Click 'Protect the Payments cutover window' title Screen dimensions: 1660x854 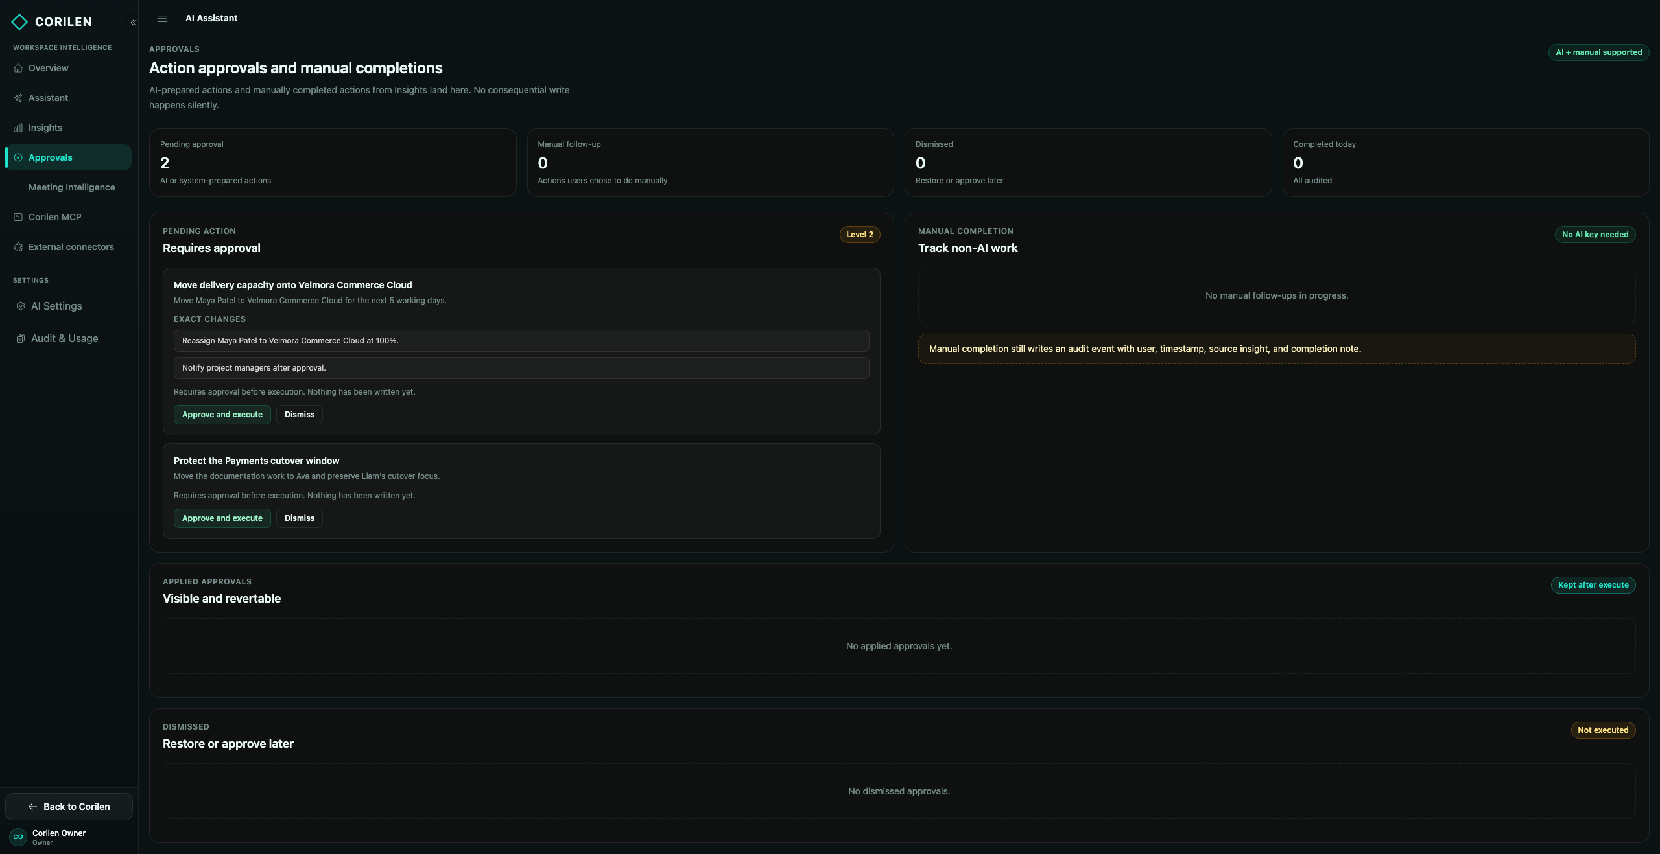pos(256,461)
